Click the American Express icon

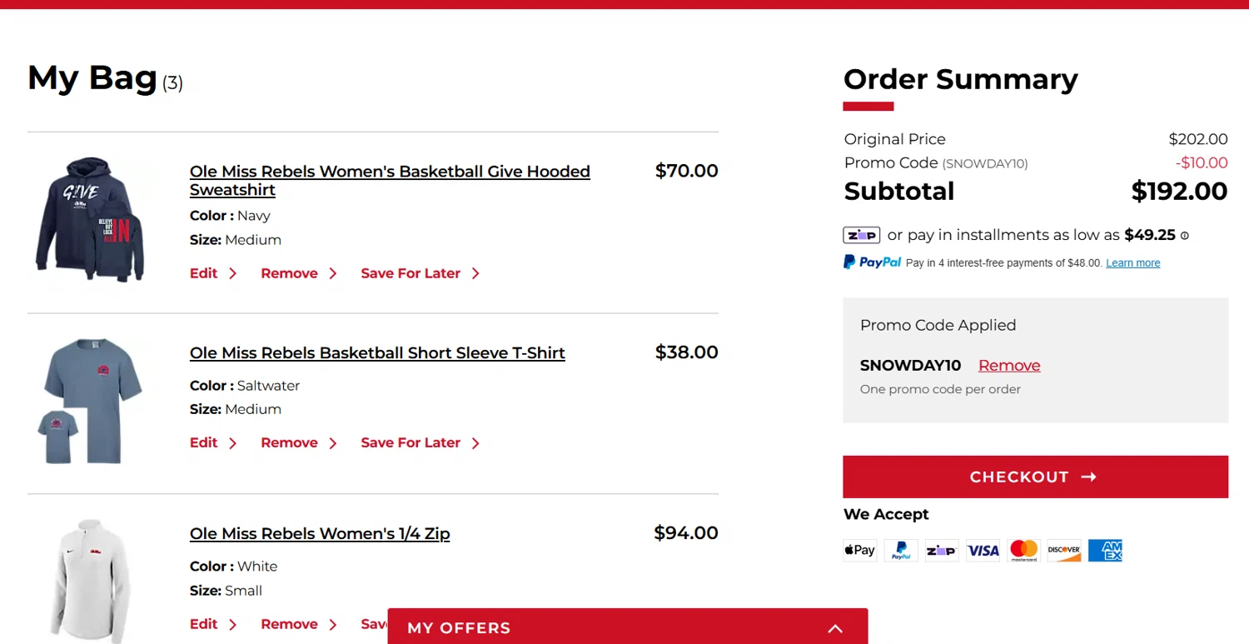pos(1105,550)
